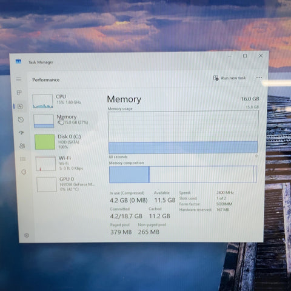Click the NVIDIA GeForce GPU subtitle
The height and width of the screenshot is (291, 291).
[77, 184]
